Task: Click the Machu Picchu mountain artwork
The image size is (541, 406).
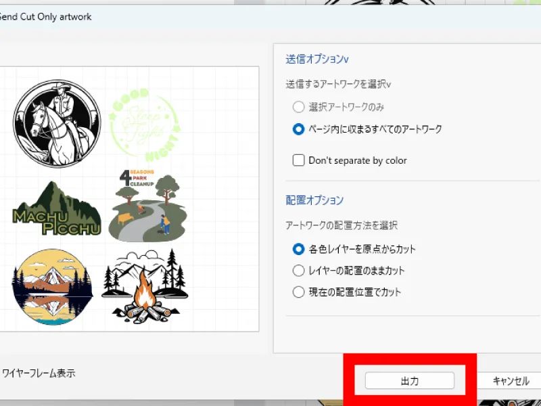Action: [57, 208]
